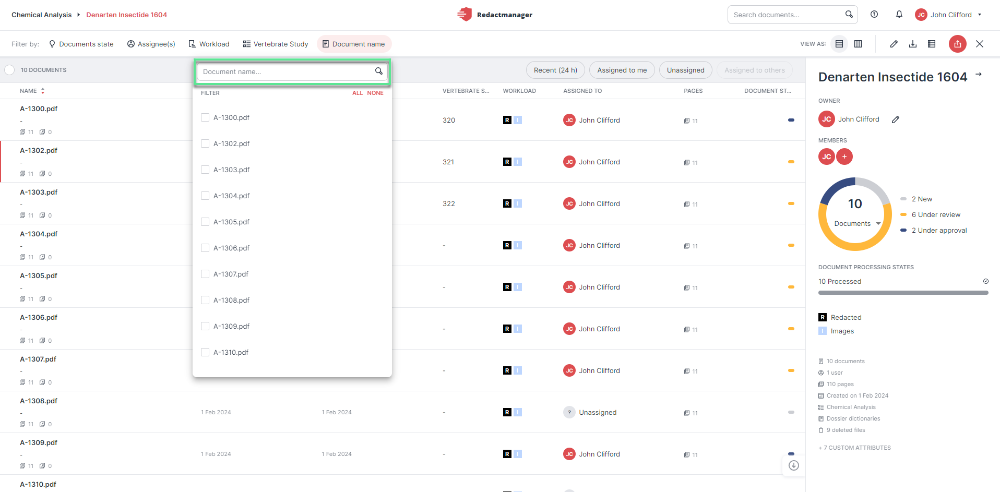Click the table report icon in toolbar

pos(932,44)
